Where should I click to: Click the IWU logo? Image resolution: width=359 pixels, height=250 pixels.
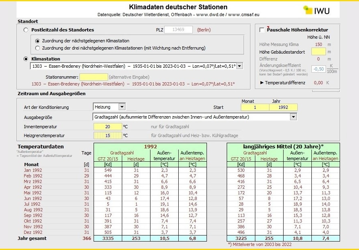pos(316,10)
